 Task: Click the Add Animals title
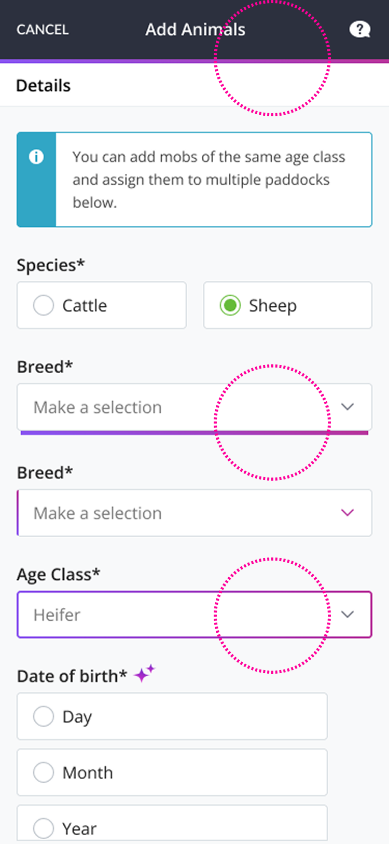pyautogui.click(x=195, y=30)
